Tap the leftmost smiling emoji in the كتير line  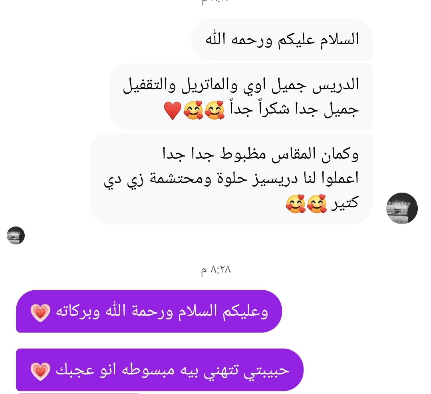[296, 204]
